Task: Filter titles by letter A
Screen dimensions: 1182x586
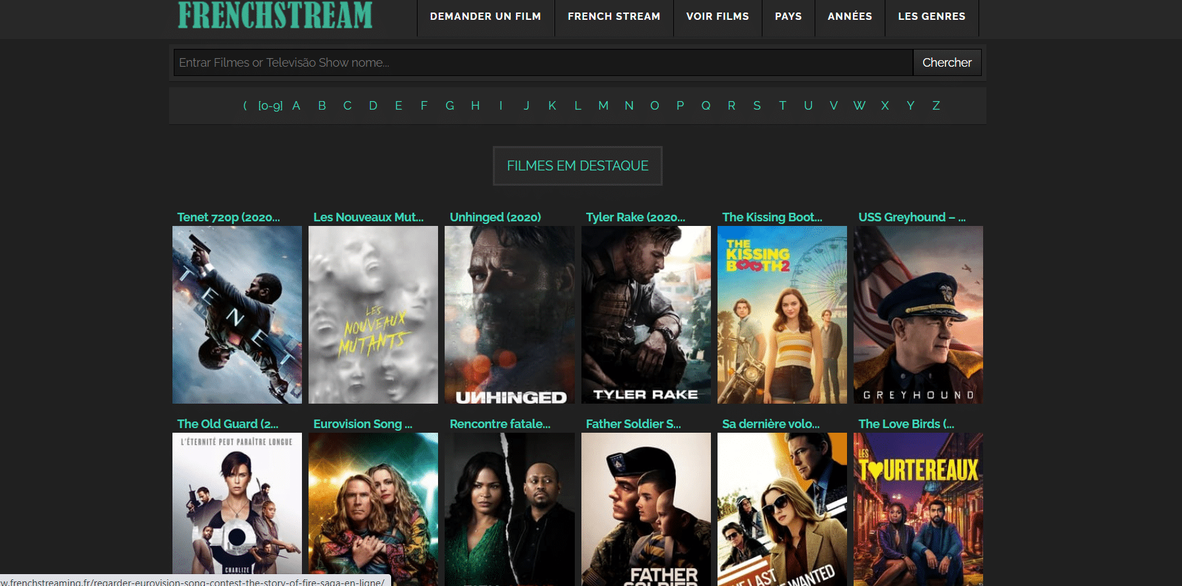Action: click(296, 106)
